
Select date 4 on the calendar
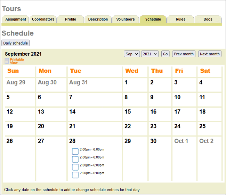click(201, 83)
